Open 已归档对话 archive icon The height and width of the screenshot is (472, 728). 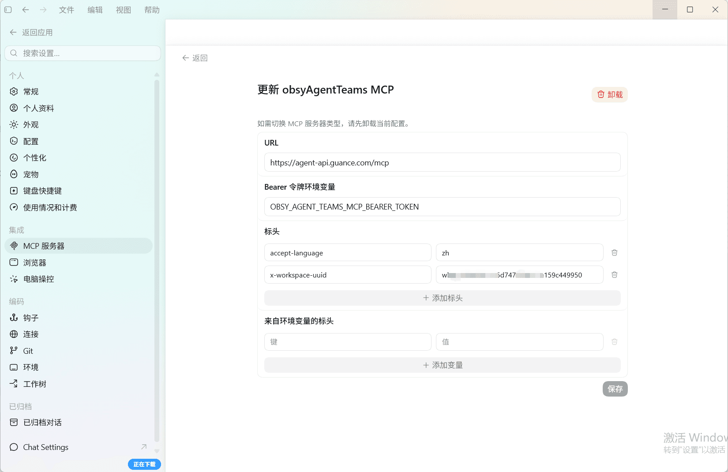click(x=14, y=422)
